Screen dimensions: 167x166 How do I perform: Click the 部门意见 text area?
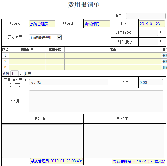point(42,141)
